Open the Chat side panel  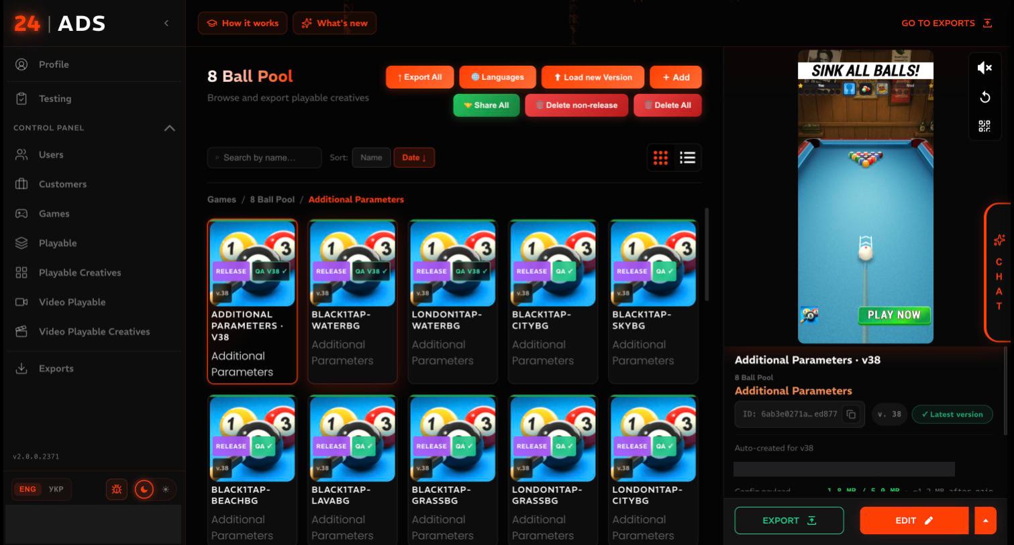click(x=999, y=272)
